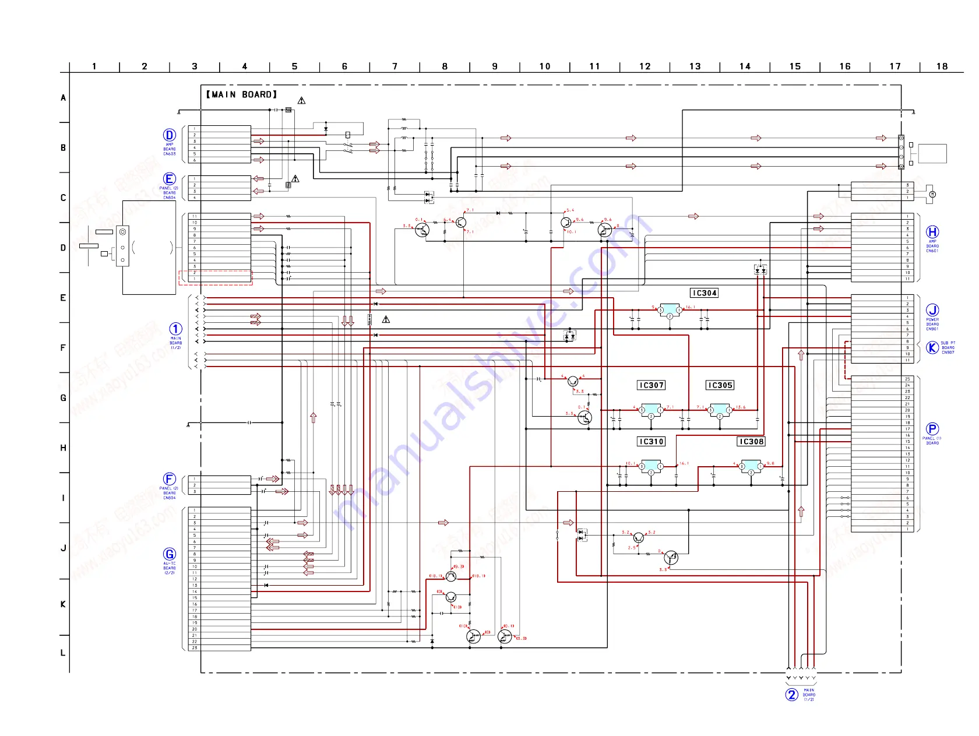Select the IC308 label
The width and height of the screenshot is (979, 736).
click(752, 442)
